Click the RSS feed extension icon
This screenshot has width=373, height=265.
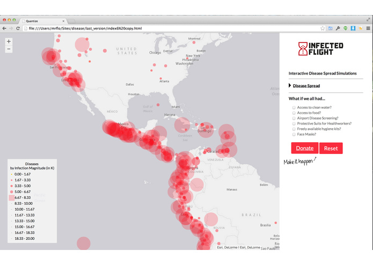pyautogui.click(x=361, y=28)
